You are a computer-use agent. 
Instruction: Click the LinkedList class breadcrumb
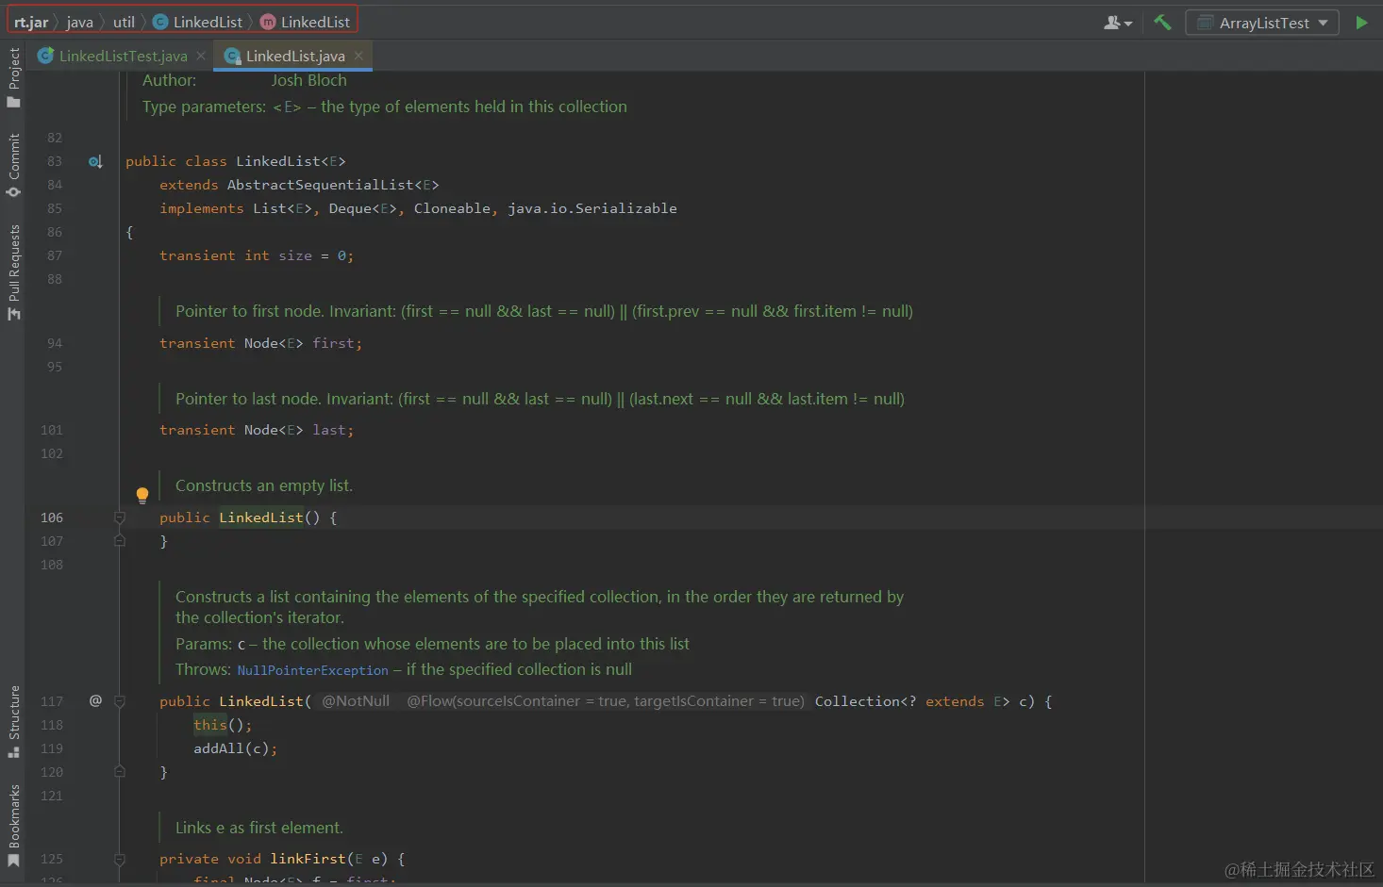[x=198, y=22]
